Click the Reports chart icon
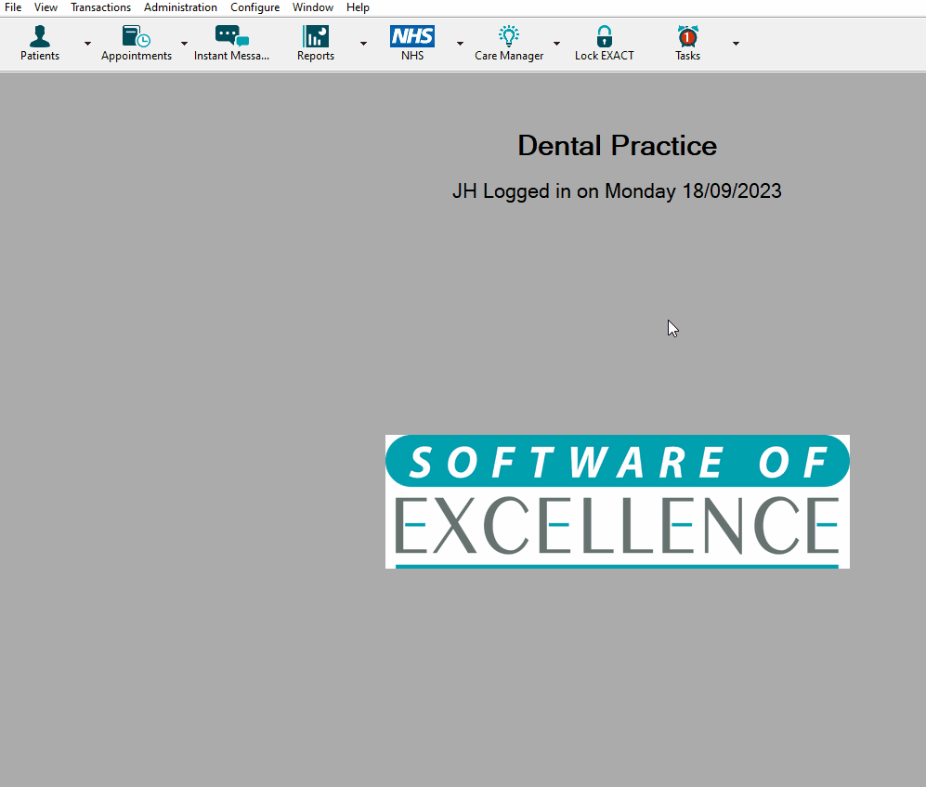This screenshot has height=787, width=926. tap(316, 37)
